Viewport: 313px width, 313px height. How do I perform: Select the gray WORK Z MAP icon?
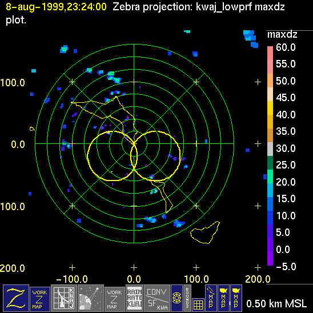point(115,299)
